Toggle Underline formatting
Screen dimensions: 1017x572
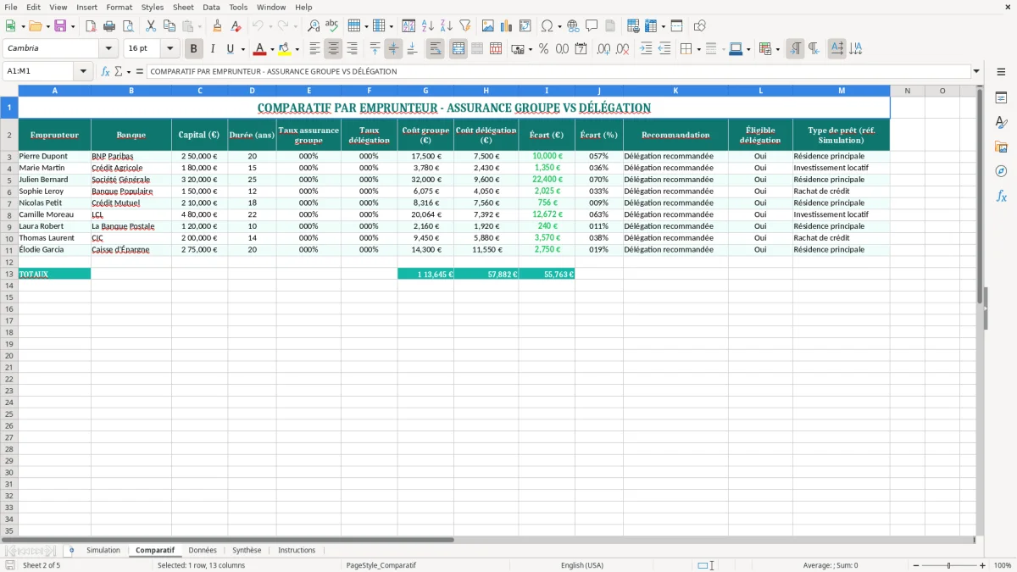tap(231, 49)
